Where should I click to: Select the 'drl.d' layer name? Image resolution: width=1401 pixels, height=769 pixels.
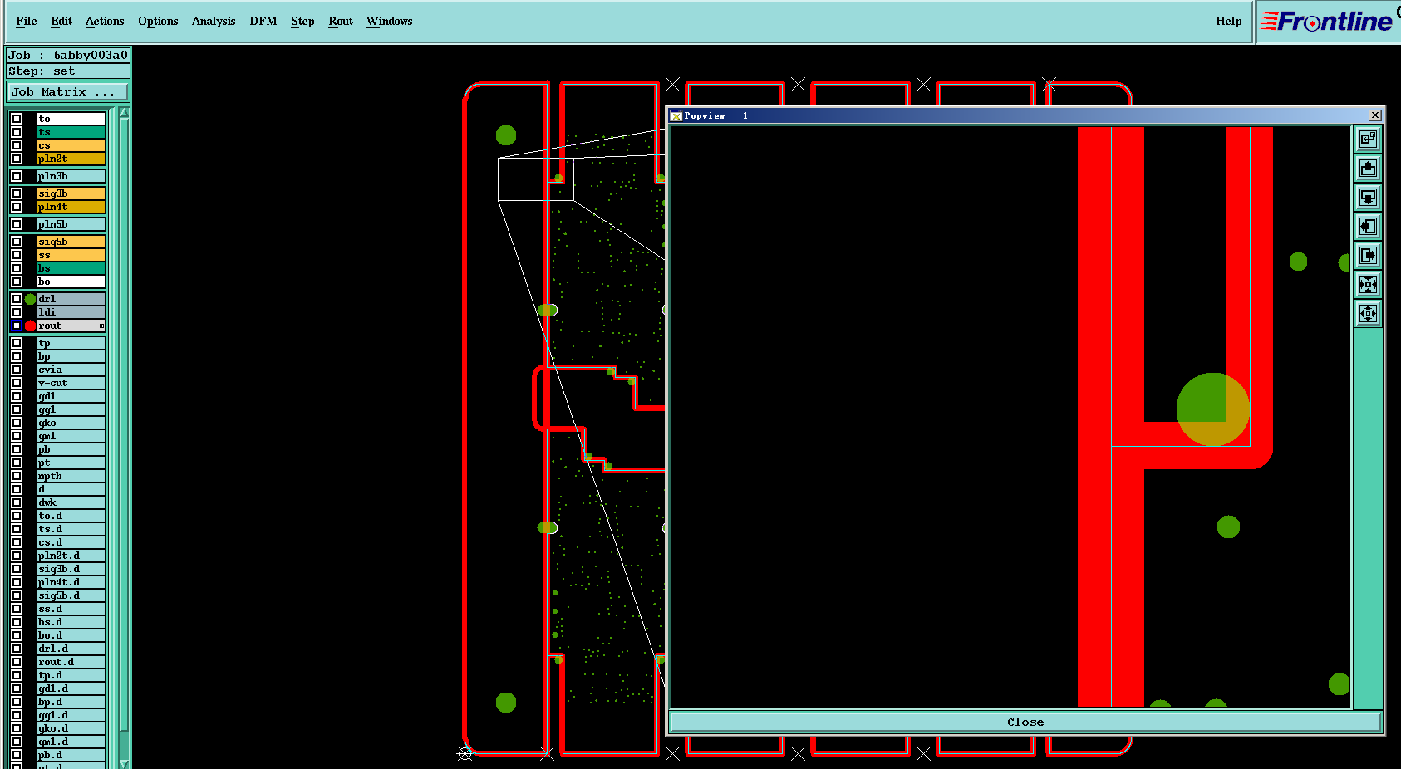click(71, 649)
